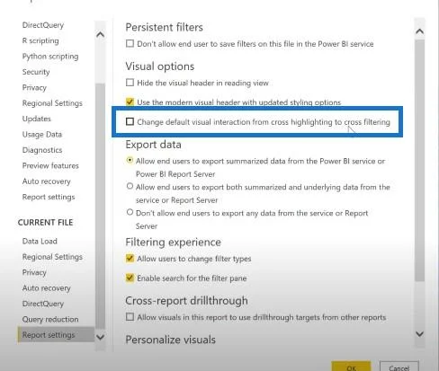
Task: Select Query reduction under Current File
Action: tap(50, 319)
